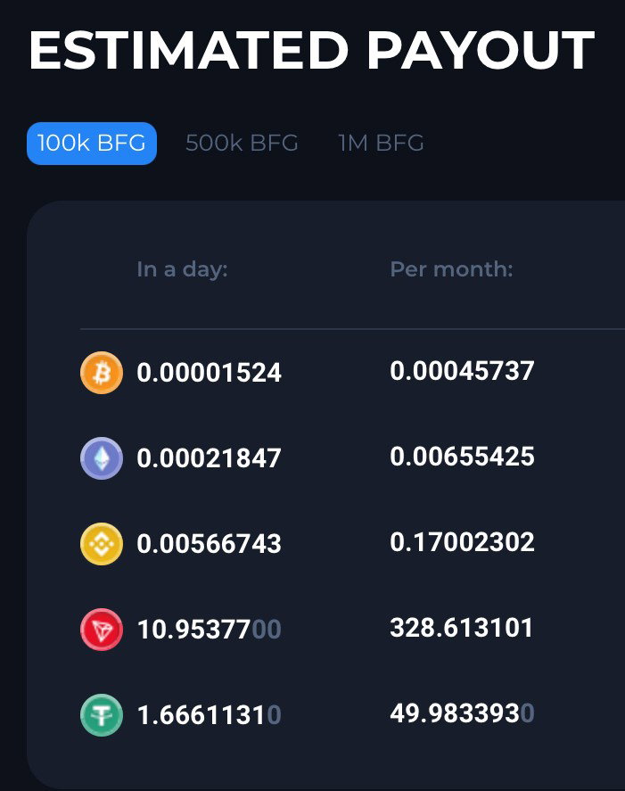Click the Ethereum coin icon
This screenshot has height=791, width=625.
click(x=102, y=458)
